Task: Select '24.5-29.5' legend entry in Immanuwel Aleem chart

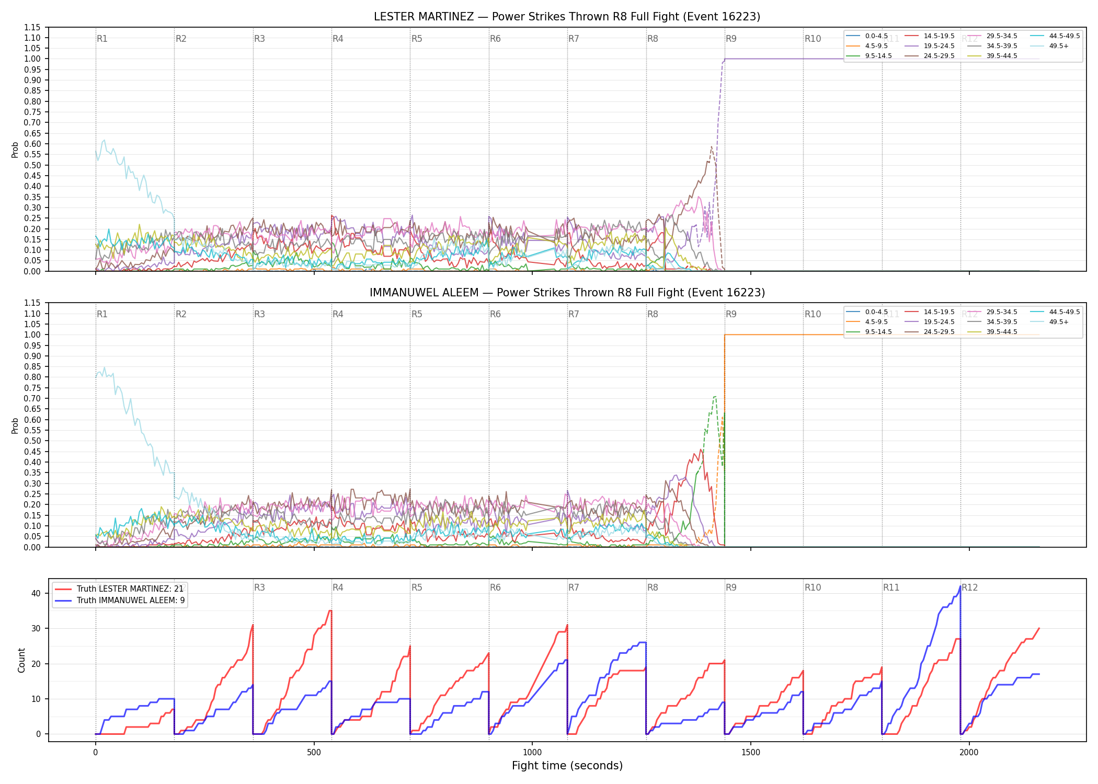Action: (930, 332)
